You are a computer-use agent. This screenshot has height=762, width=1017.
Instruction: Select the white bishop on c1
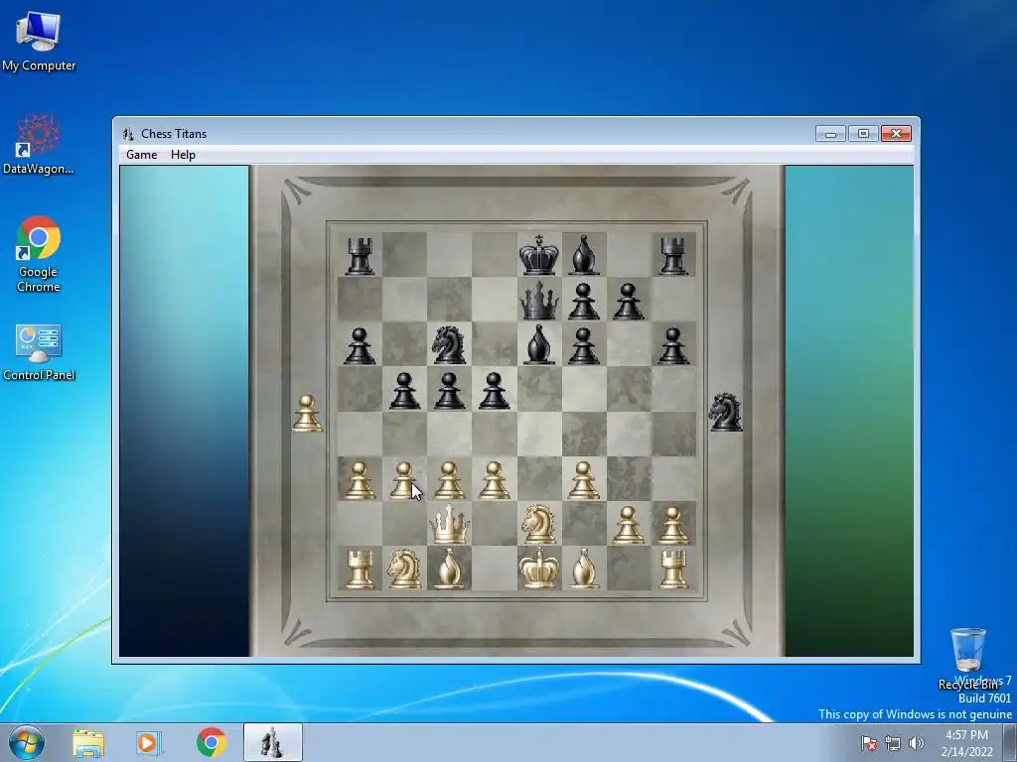pyautogui.click(x=450, y=569)
